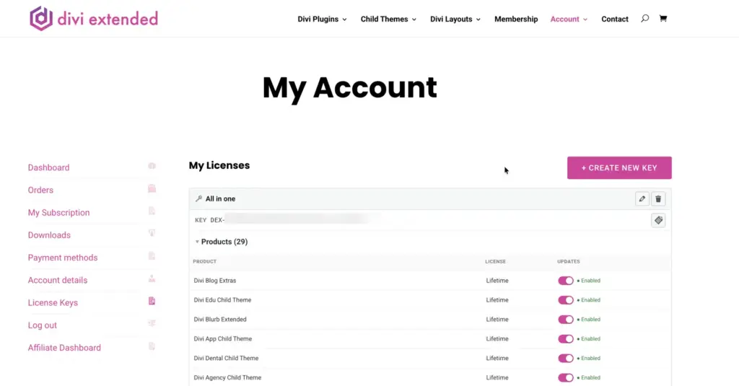This screenshot has height=386, width=739.
Task: Click the Create New Key button
Action: point(619,168)
